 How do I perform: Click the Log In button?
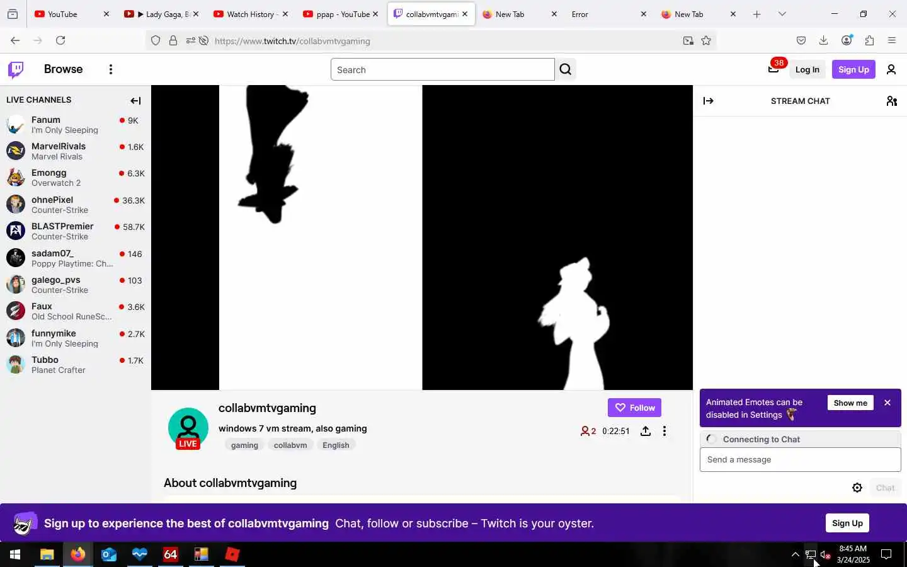click(807, 69)
